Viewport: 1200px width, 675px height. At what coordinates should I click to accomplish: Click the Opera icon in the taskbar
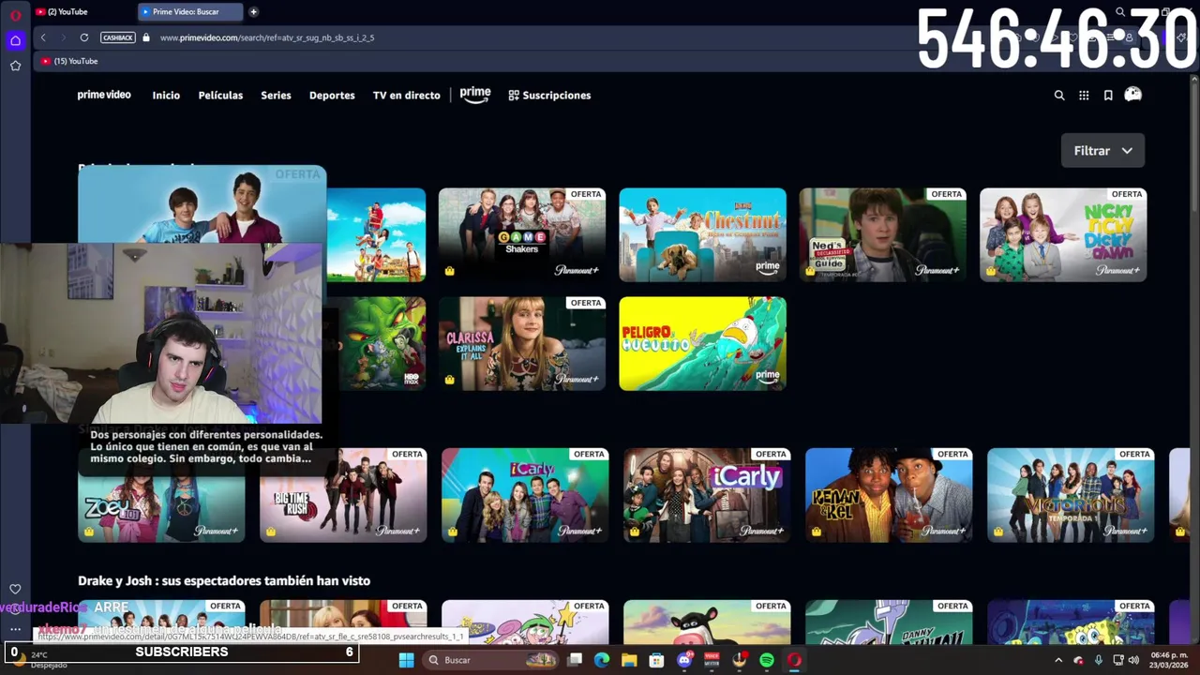tap(794, 660)
